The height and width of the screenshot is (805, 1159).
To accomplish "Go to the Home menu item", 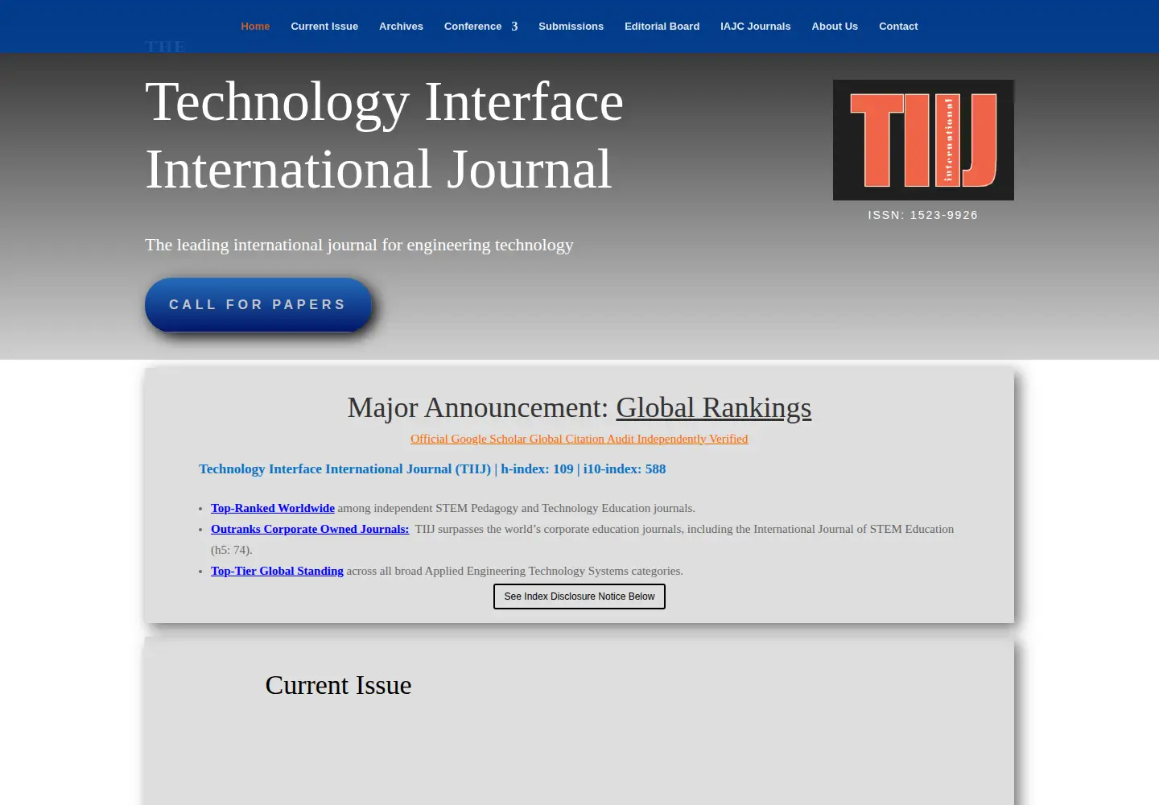I will (255, 27).
